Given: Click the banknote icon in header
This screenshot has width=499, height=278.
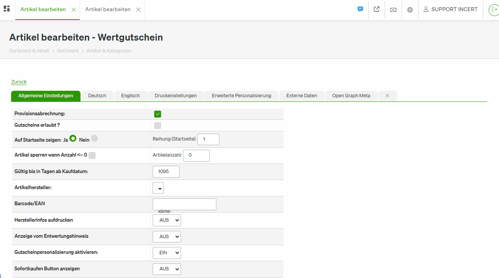Looking at the screenshot, I should [x=393, y=10].
